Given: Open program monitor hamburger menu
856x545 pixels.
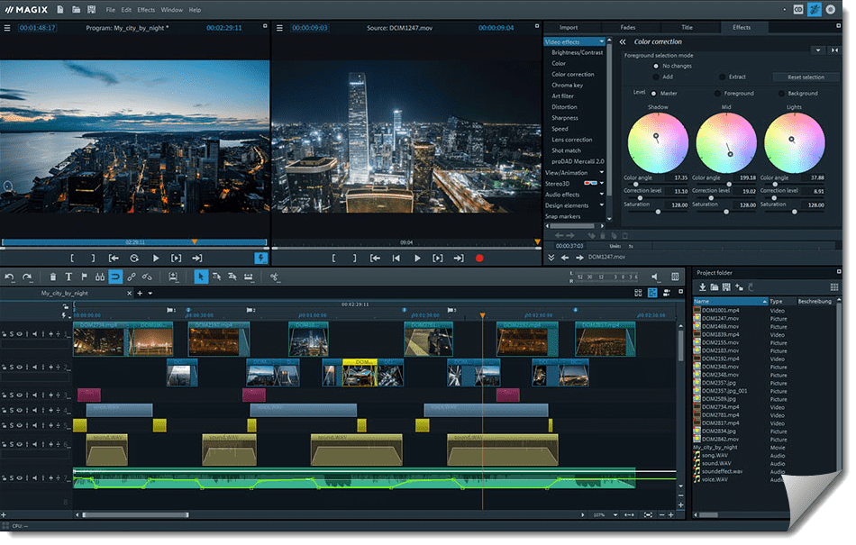Looking at the screenshot, I should 7,28.
